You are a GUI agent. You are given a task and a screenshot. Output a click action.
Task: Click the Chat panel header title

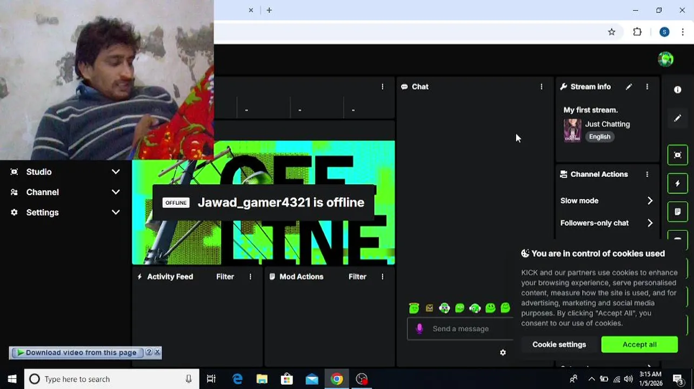click(420, 86)
